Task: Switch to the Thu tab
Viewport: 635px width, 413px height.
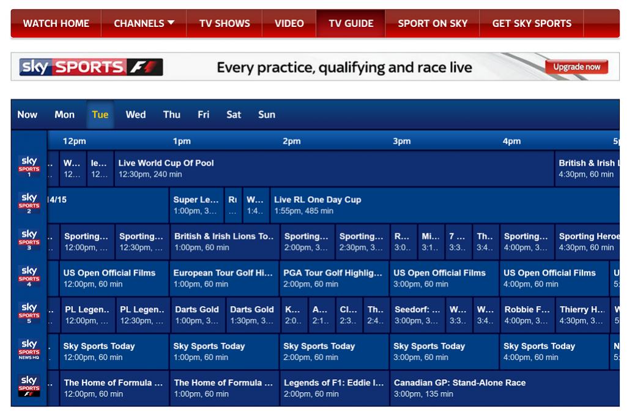Action: tap(172, 115)
